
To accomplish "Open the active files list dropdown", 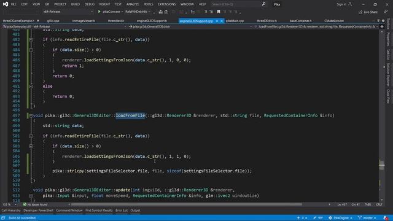I will tap(378, 21).
